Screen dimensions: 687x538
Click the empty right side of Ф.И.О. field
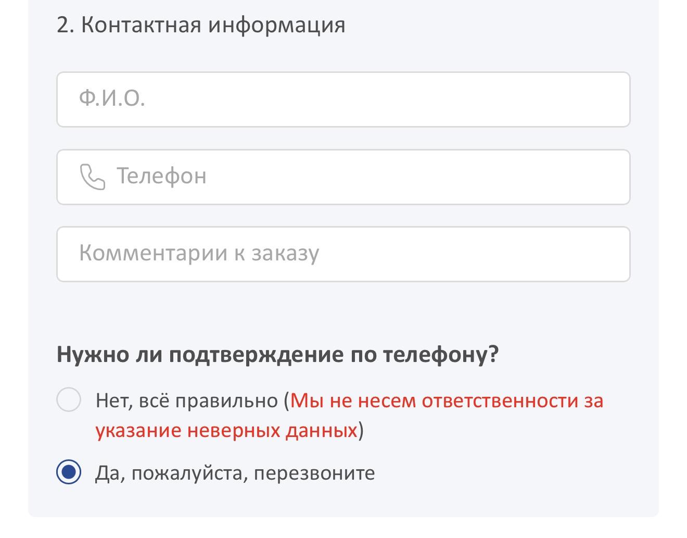tap(520, 99)
